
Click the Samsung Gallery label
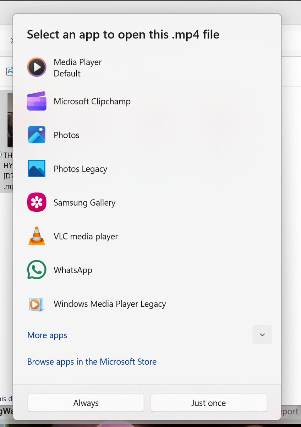click(x=84, y=203)
